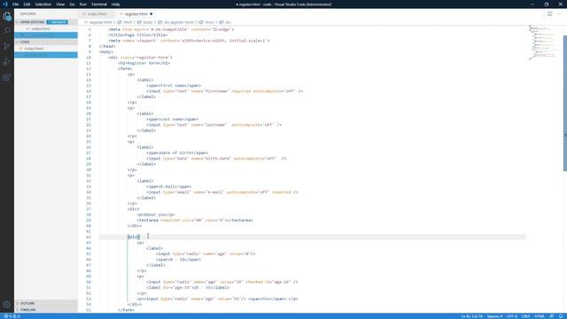
Task: Click the div register-form line 10
Action: [140, 58]
